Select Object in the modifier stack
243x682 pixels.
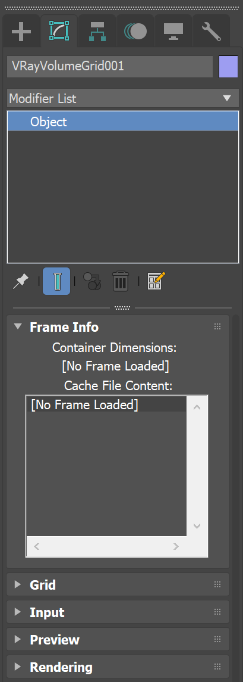[123, 122]
